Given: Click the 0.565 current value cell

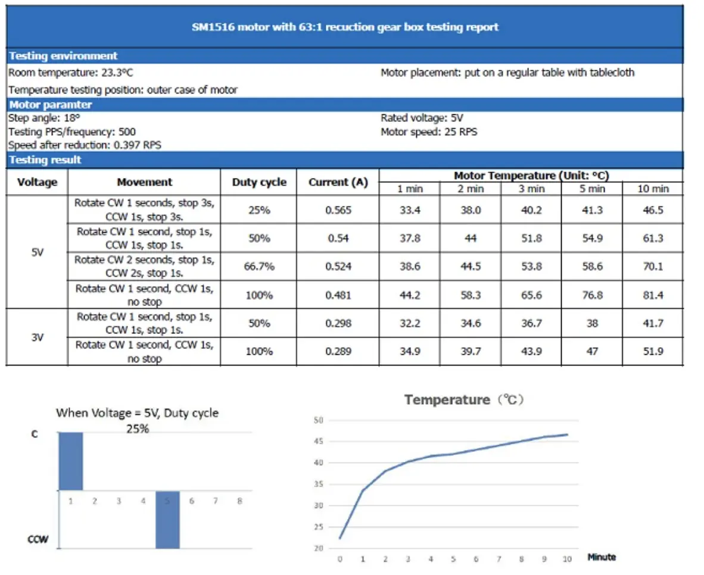Looking at the screenshot, I should [x=338, y=210].
